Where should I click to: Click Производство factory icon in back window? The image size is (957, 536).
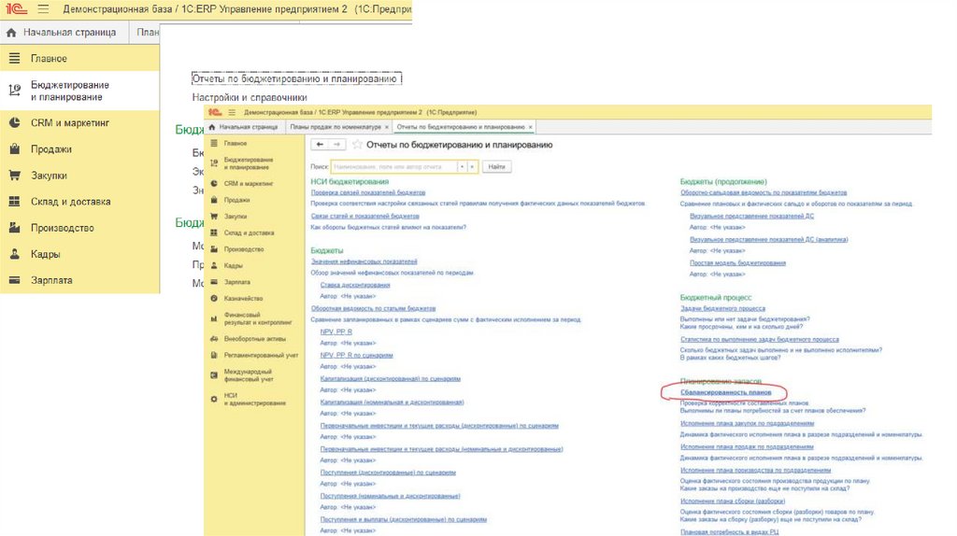(15, 228)
